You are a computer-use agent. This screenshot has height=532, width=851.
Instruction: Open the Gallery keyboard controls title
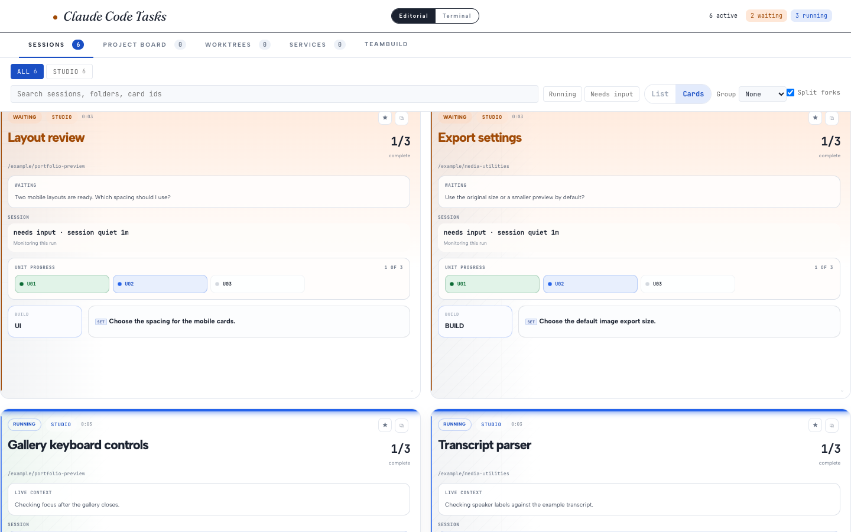coord(78,445)
